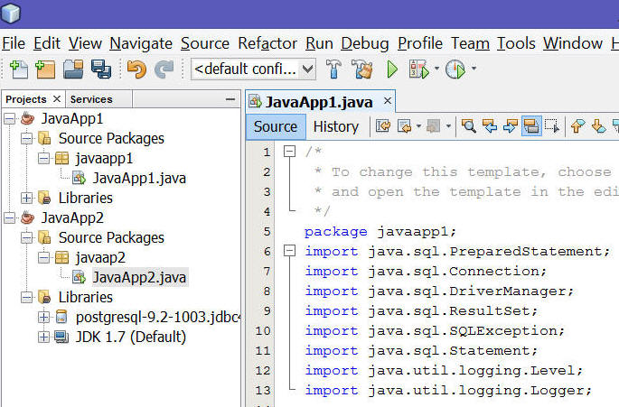The image size is (619, 407).
Task: Click the Clean and Build icon
Action: tap(363, 69)
